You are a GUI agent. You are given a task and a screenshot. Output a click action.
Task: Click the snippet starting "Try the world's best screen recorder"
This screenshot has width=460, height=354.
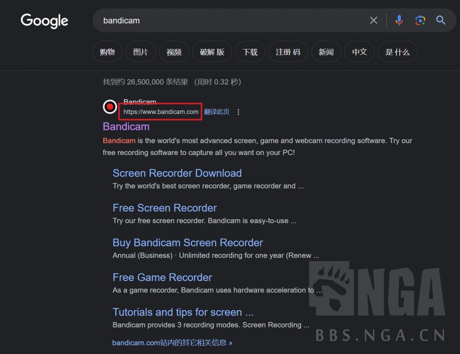(208, 186)
